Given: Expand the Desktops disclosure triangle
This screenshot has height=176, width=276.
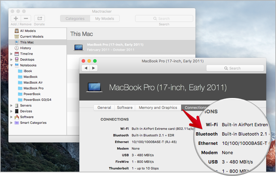Looking at the screenshot, I should tap(11, 59).
